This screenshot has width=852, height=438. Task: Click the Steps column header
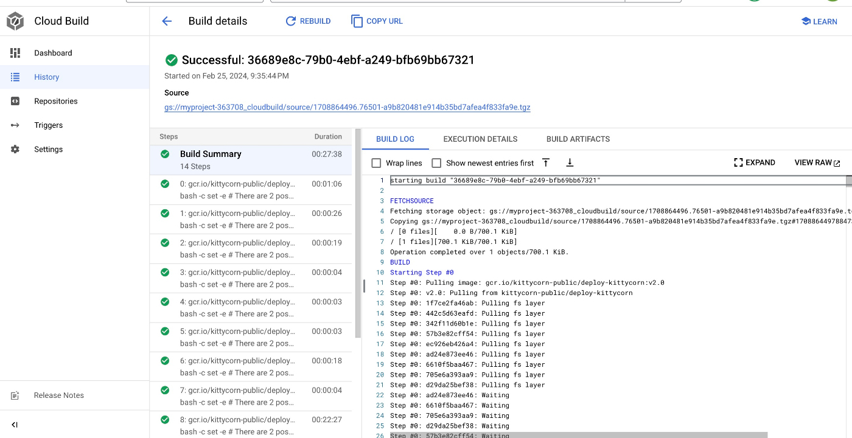point(169,137)
